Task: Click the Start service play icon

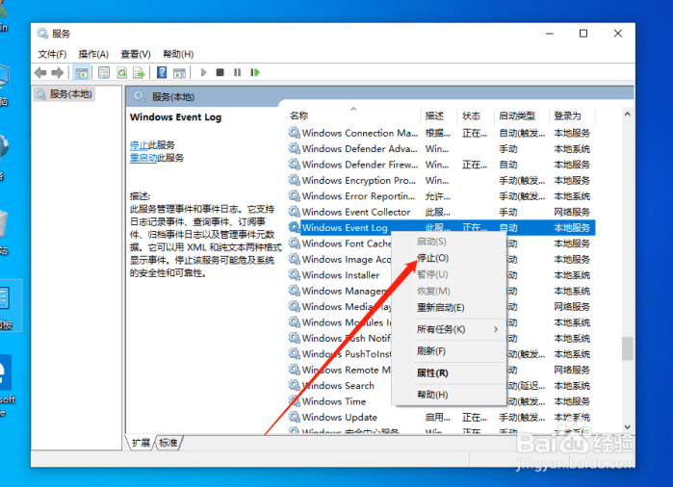Action: [x=203, y=72]
